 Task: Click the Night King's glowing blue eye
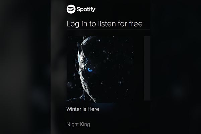(x=90, y=70)
